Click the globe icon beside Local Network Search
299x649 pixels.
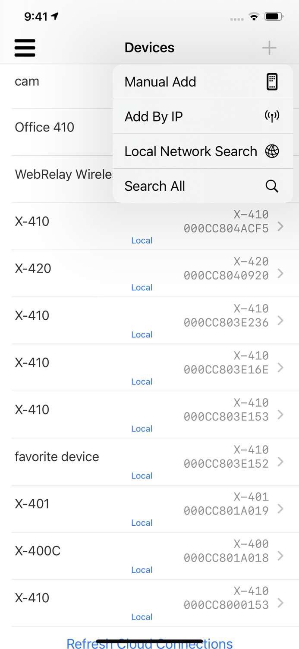[272, 151]
